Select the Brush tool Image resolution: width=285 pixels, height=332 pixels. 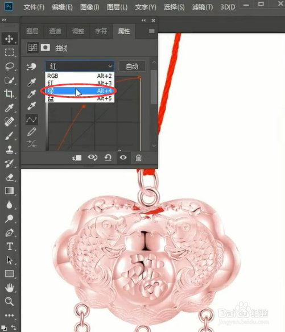9,135
